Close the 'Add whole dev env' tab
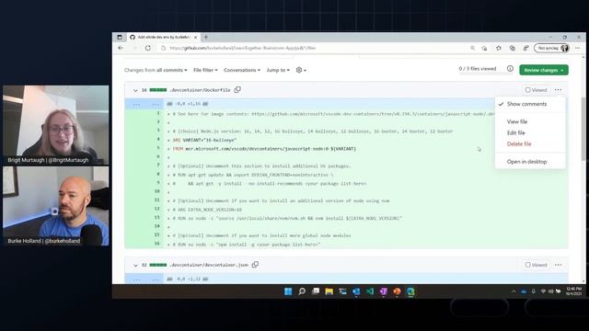Screen dimensions: 589x331 [196, 37]
